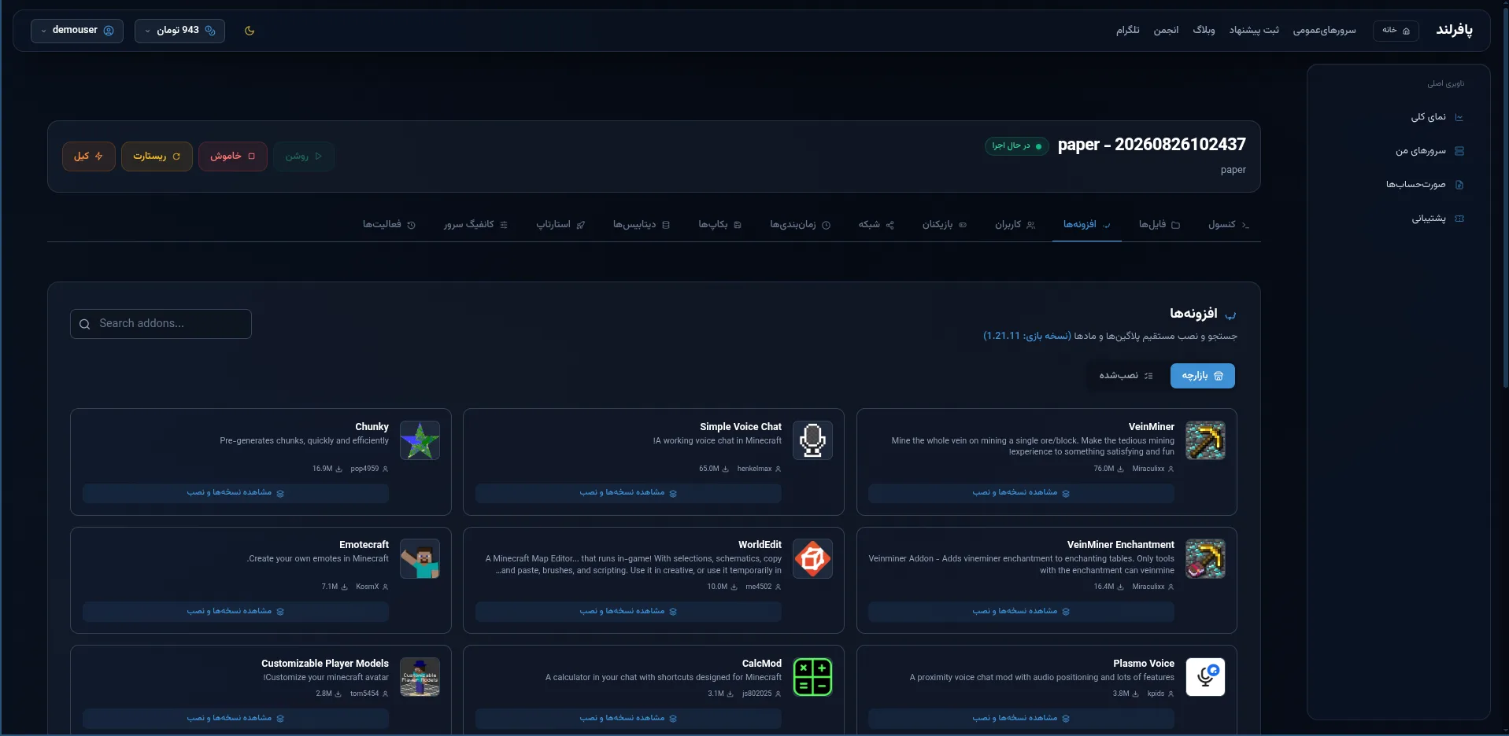Select the بازارچه (marketplace) button
Image resolution: width=1509 pixels, height=736 pixels.
point(1203,376)
